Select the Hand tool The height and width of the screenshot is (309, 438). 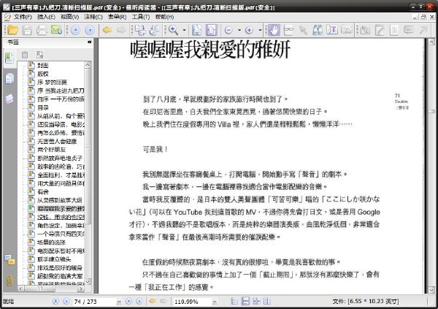pos(274,30)
